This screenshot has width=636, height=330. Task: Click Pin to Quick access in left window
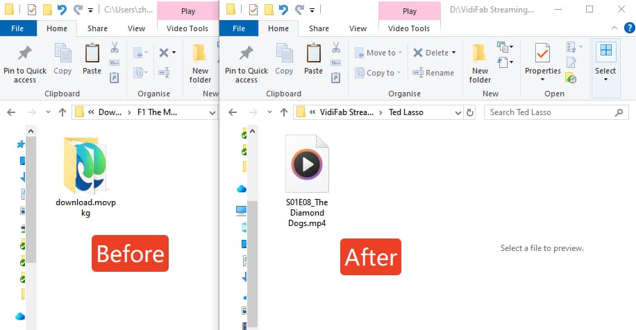(25, 64)
